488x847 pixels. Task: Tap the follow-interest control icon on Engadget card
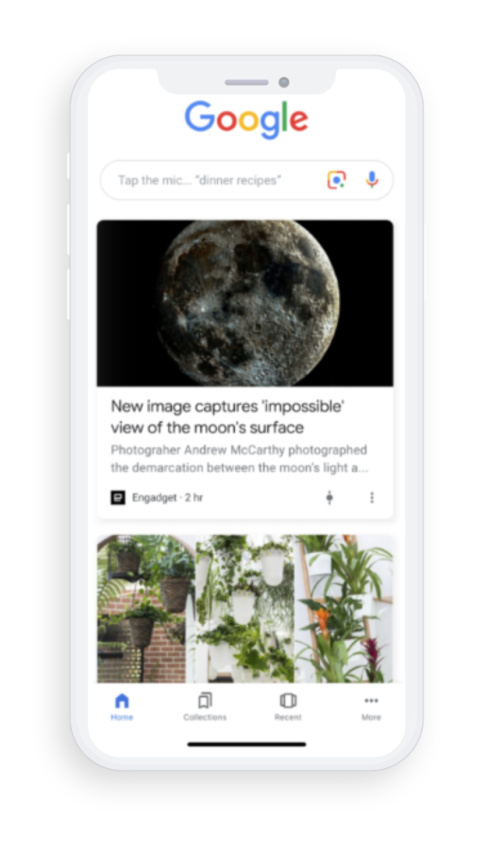[x=330, y=497]
